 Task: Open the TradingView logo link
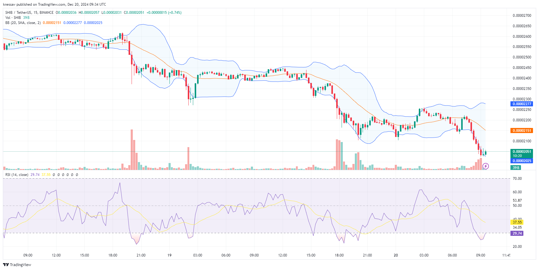(17, 265)
